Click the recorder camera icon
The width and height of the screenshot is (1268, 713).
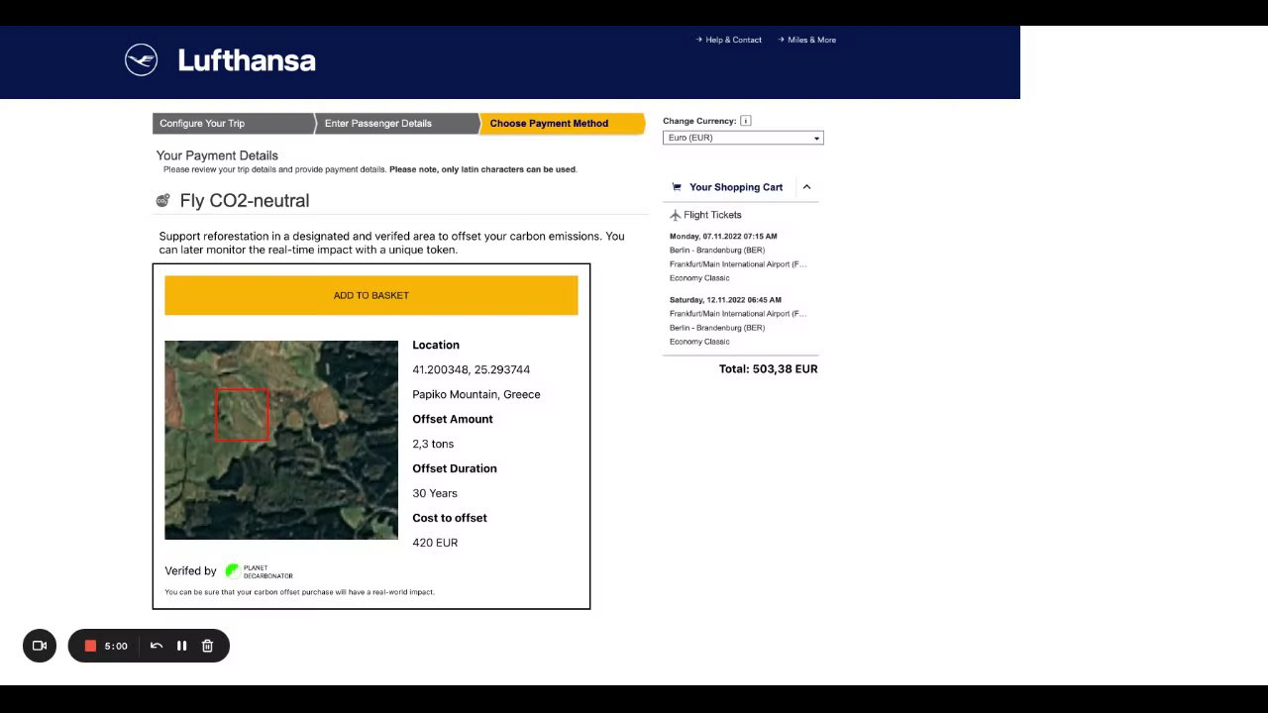(40, 646)
